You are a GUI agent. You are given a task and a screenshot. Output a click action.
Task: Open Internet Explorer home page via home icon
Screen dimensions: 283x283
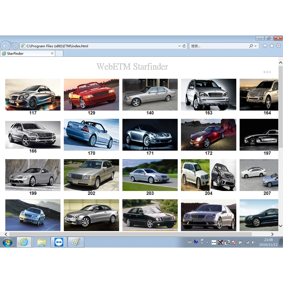(265, 46)
